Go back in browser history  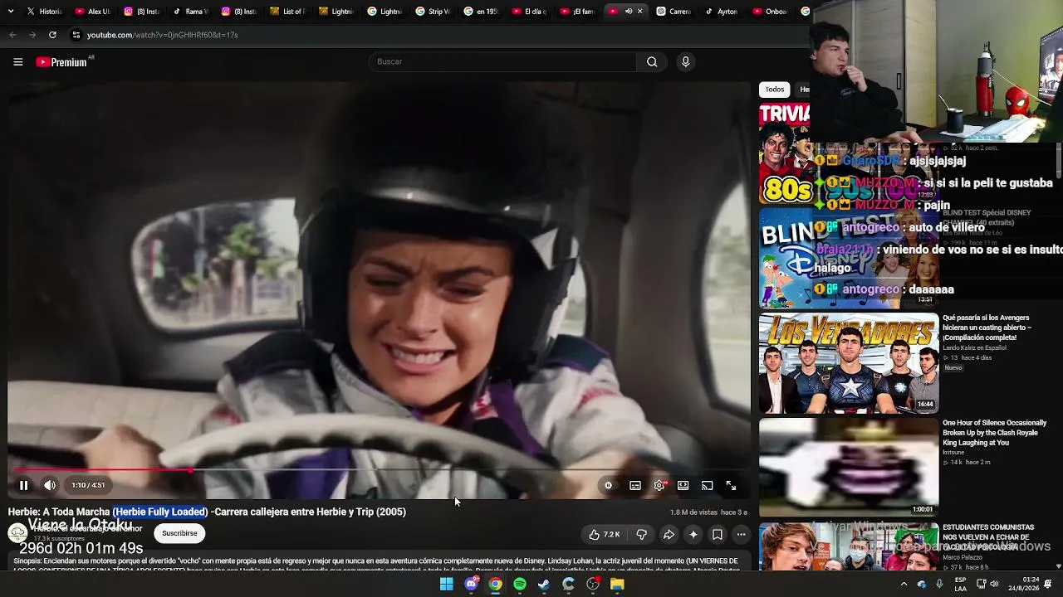tap(12, 35)
